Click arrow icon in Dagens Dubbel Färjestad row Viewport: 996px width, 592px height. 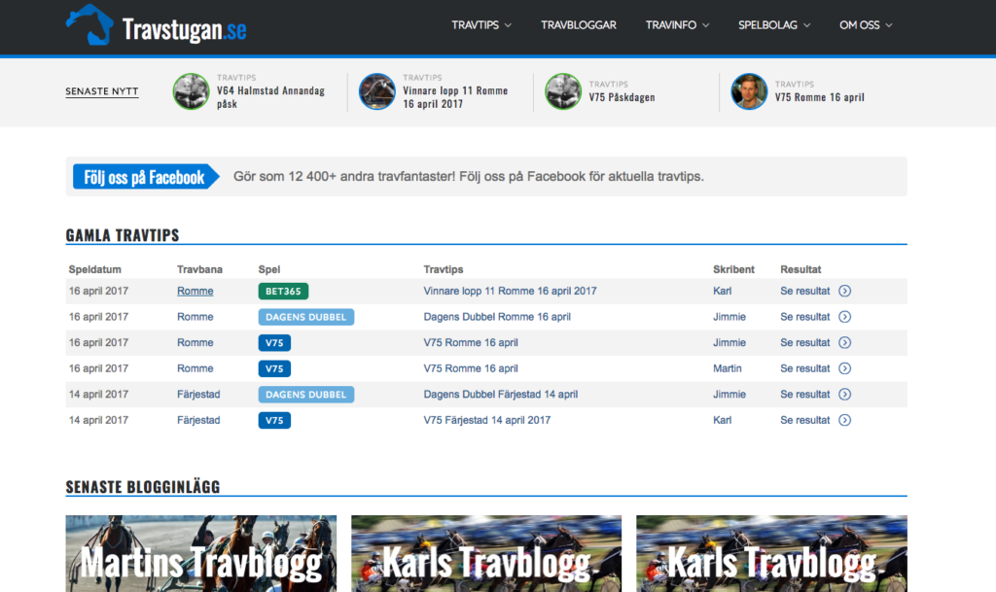(844, 395)
